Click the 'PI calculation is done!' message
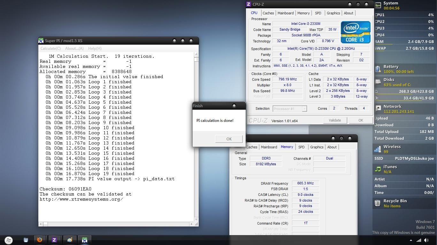The height and width of the screenshot is (245, 437). point(215,121)
